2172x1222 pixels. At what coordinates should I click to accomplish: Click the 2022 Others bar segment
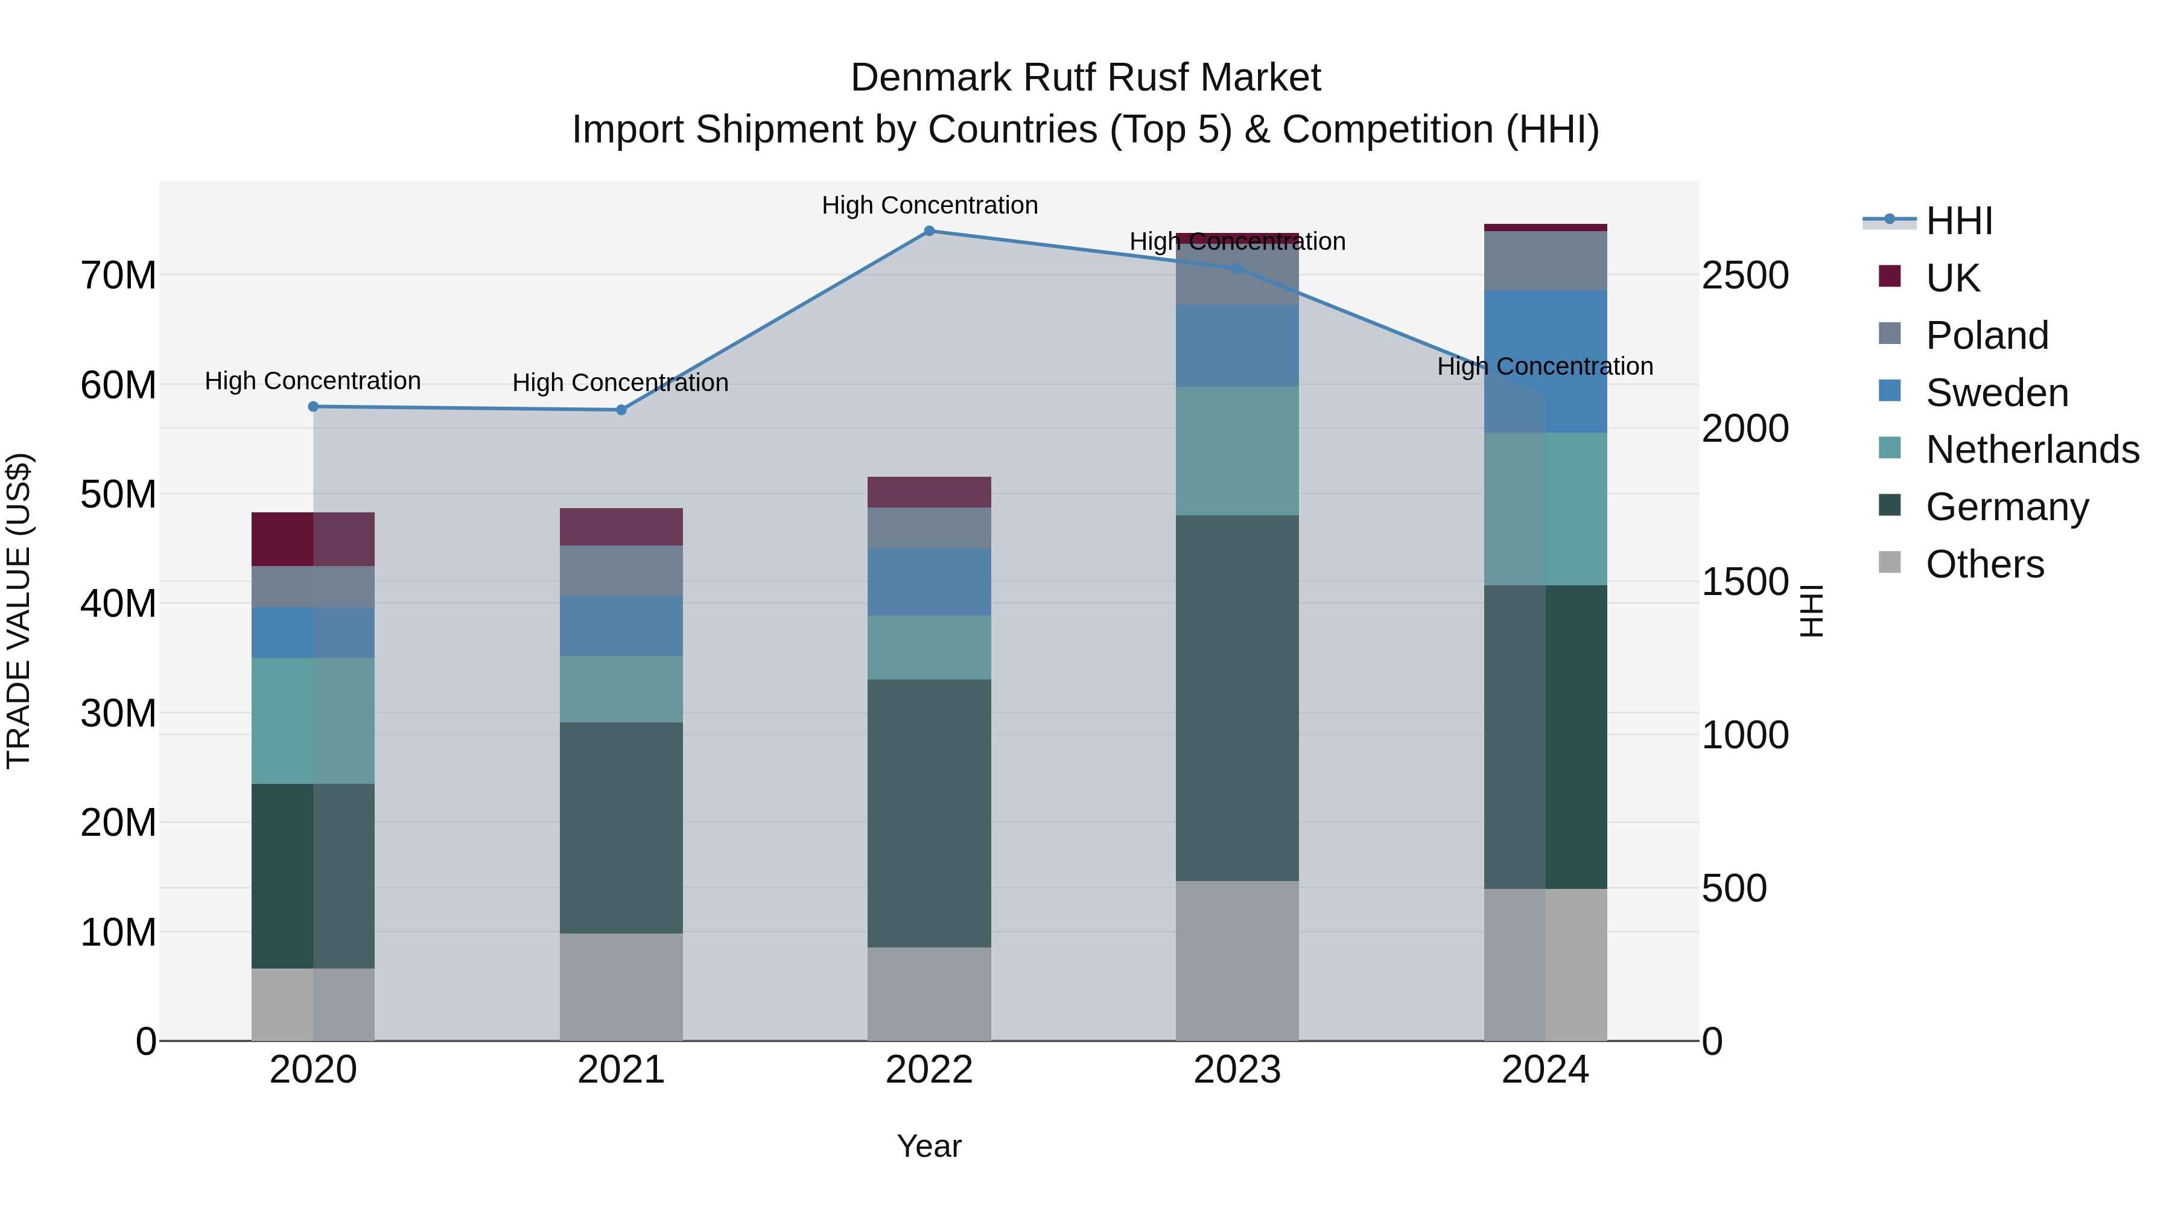(x=929, y=993)
